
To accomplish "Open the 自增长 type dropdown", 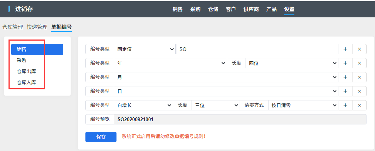I will [143, 105].
